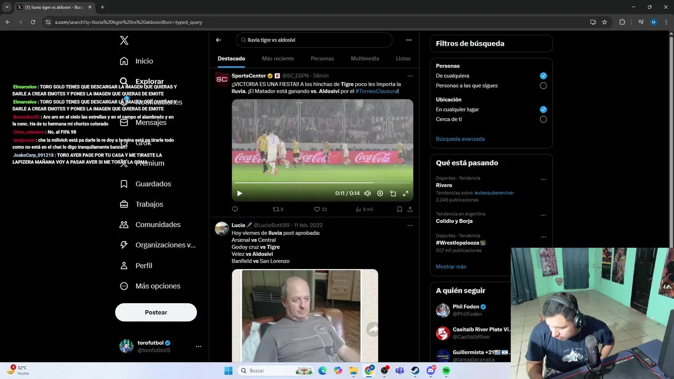
Task: Click Mostrar más under trends
Action: [451, 267]
